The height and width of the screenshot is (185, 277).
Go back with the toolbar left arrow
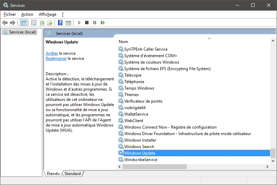pos(5,23)
